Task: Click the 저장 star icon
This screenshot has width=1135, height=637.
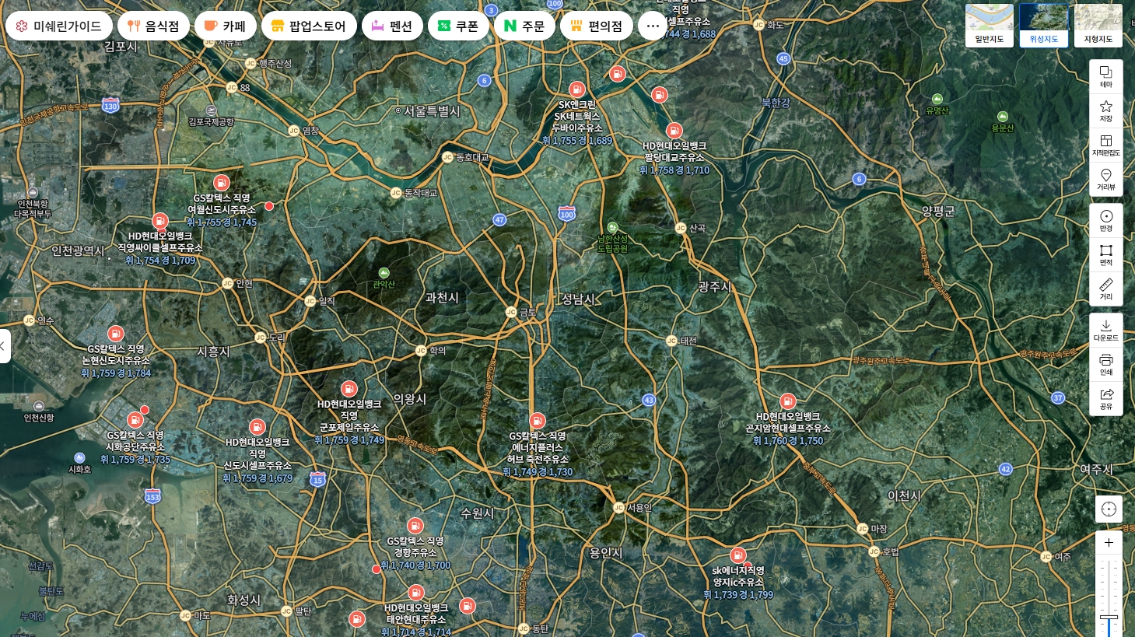Action: click(1106, 111)
